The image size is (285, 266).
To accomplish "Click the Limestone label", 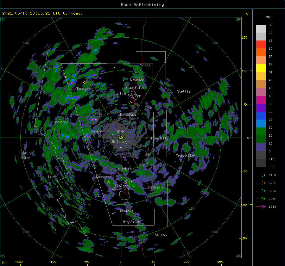I will click(x=60, y=122).
